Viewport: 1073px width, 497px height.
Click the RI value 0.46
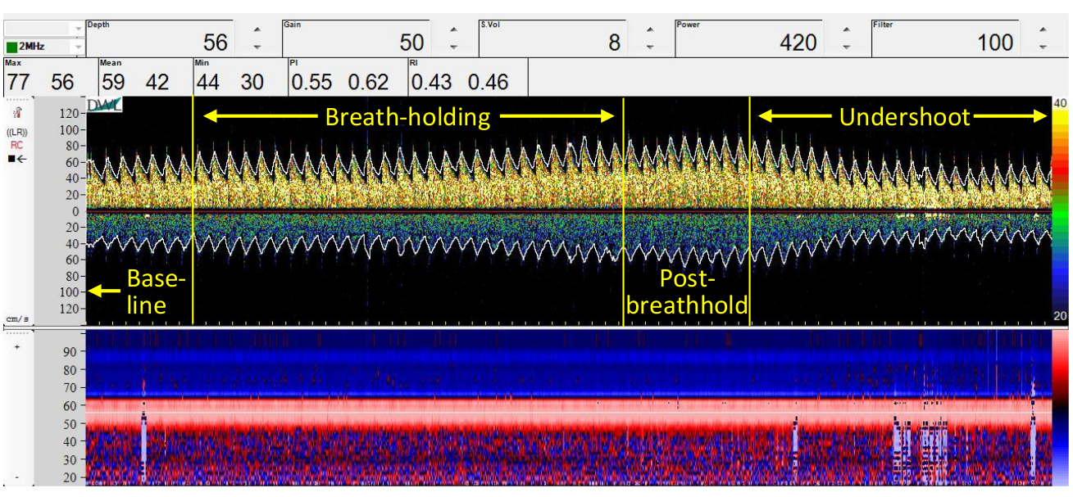click(x=489, y=82)
